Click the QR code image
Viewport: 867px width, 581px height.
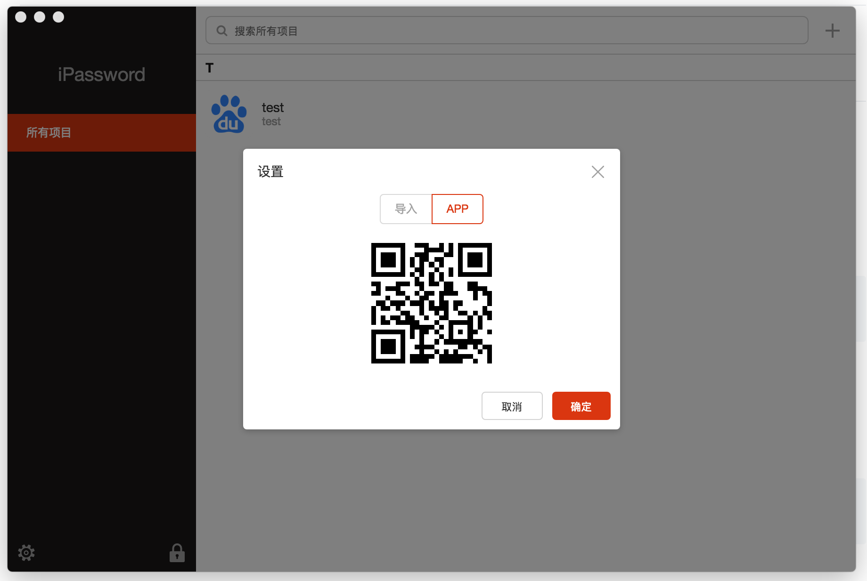tap(432, 303)
